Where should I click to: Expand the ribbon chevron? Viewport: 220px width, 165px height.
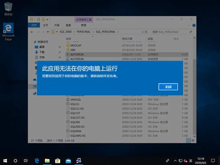click(x=189, y=25)
